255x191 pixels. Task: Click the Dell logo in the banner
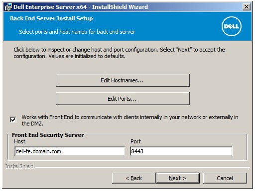(232, 26)
